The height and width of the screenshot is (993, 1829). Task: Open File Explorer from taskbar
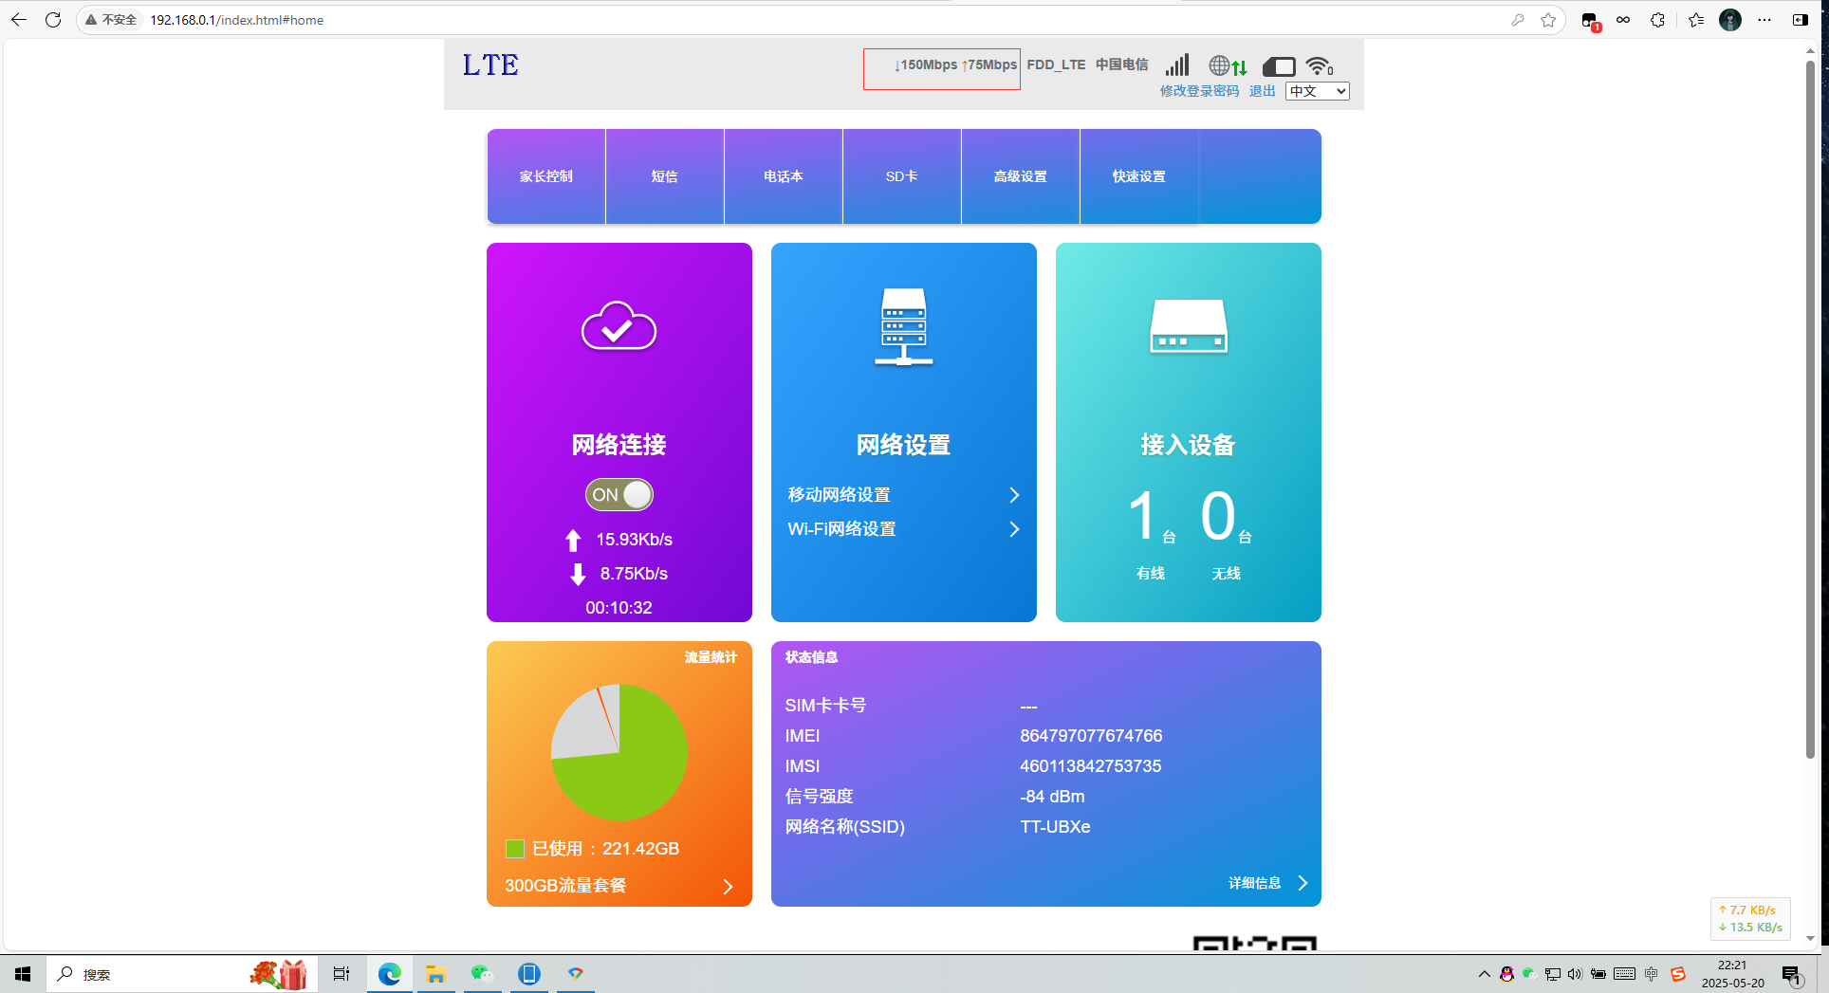click(435, 974)
